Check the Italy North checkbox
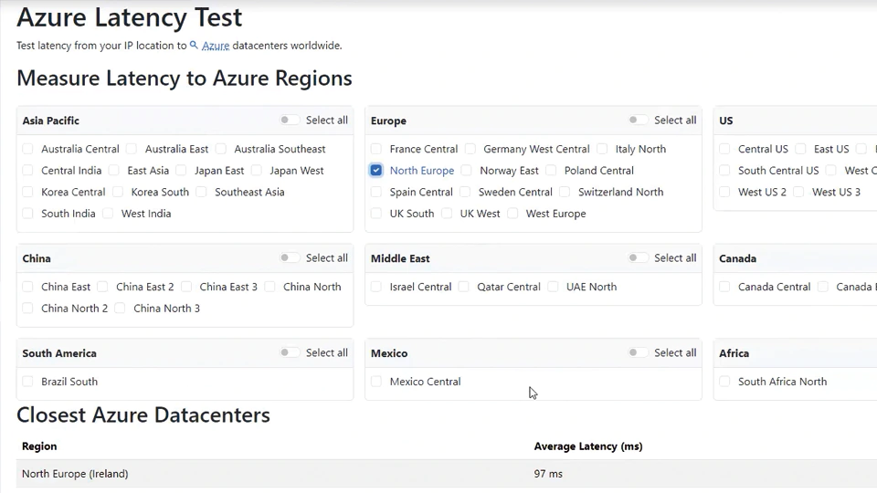Image resolution: width=877 pixels, height=493 pixels. point(602,149)
